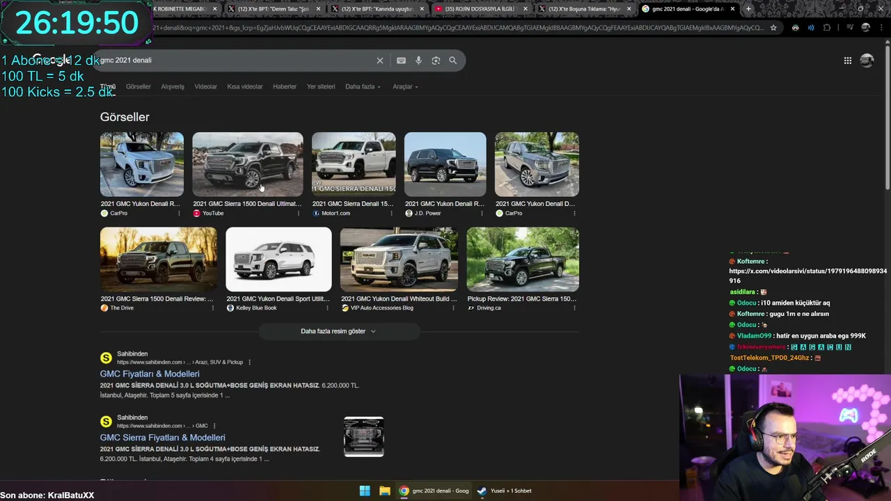This screenshot has height=501, width=891.
Task: Open The Drive Sierra sunset thumbnail
Action: 159,259
